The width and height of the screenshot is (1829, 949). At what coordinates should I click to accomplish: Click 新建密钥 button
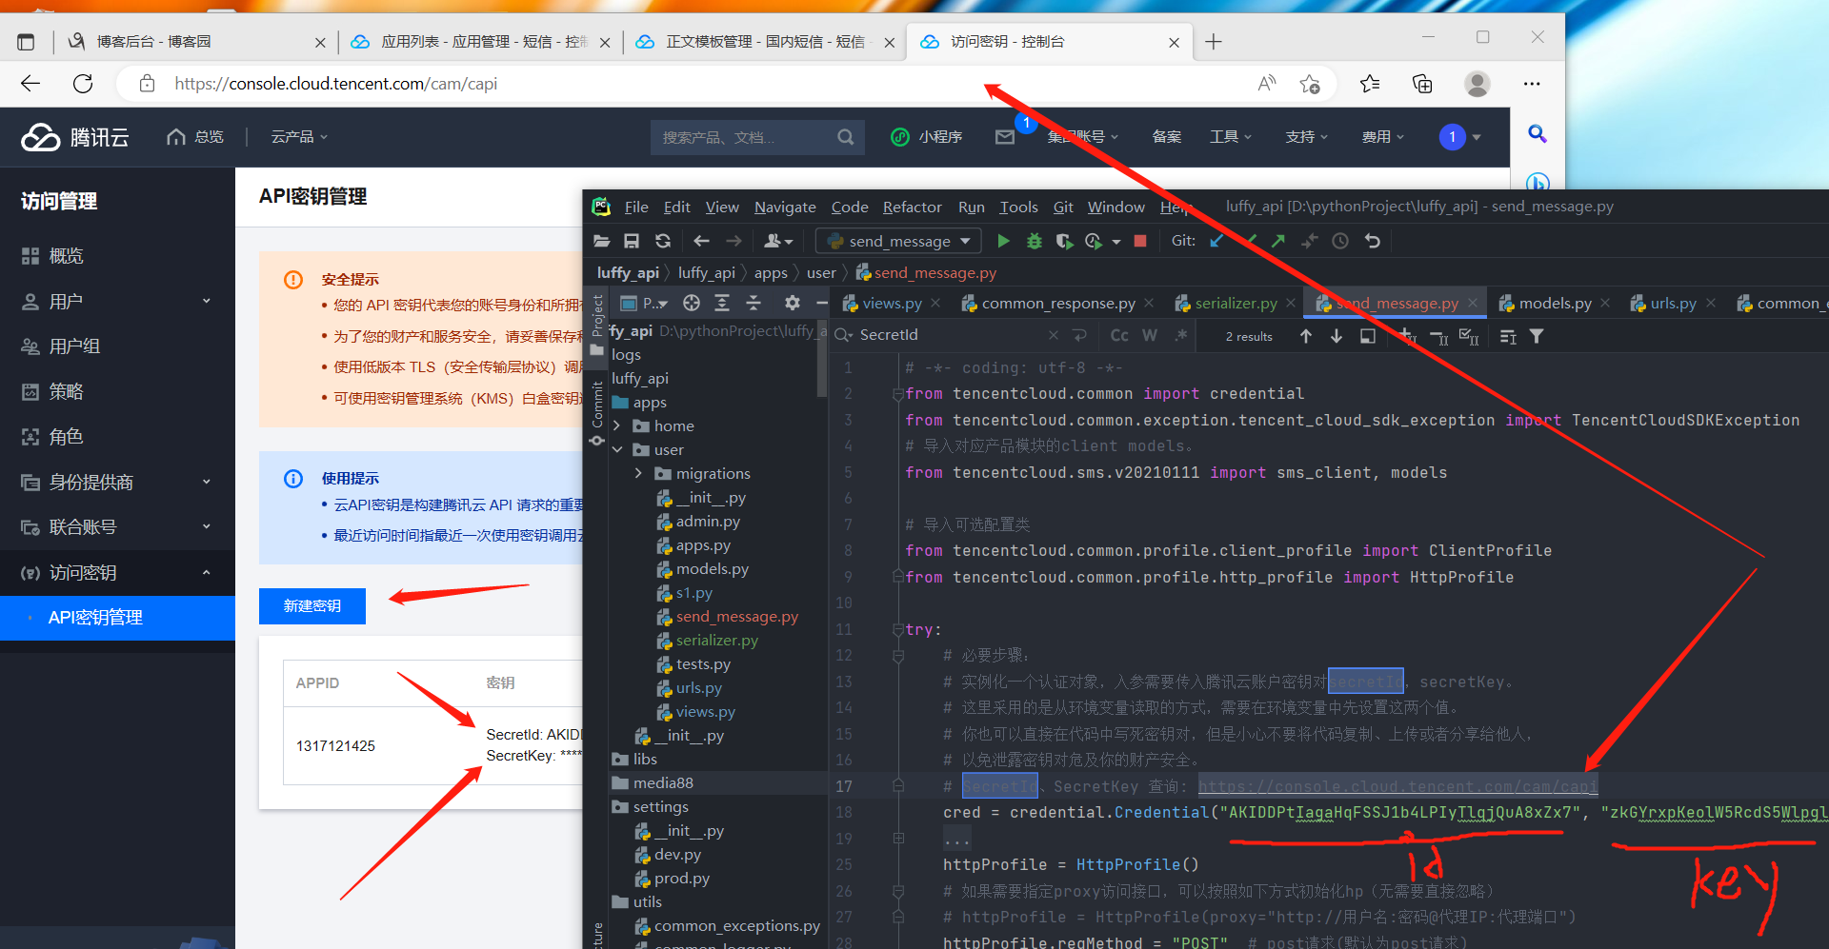coord(312,605)
